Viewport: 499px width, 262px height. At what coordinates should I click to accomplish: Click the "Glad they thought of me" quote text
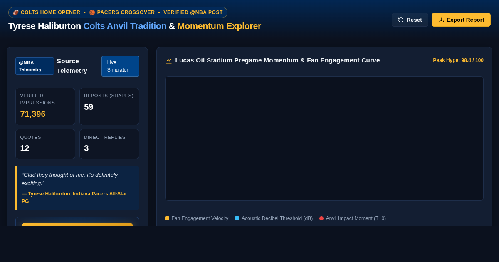point(69,179)
